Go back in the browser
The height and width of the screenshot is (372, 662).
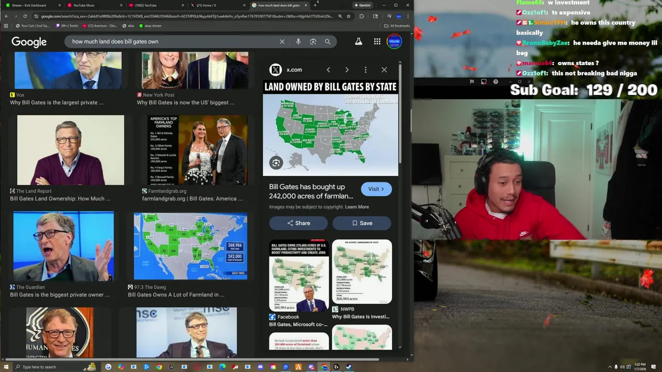click(x=6, y=16)
